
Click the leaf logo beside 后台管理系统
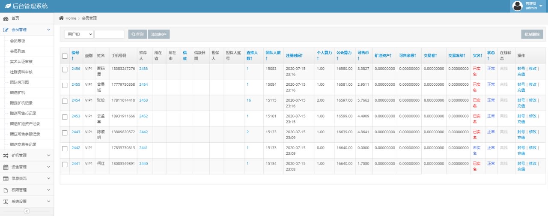[x=8, y=6]
